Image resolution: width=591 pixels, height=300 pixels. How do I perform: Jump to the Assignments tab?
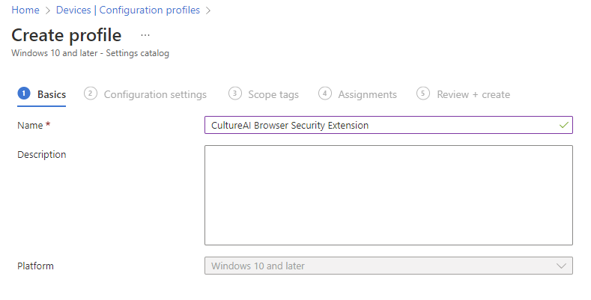coord(367,94)
